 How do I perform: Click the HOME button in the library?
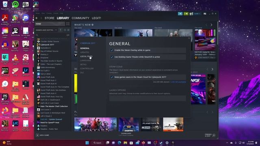pyautogui.click(x=50, y=24)
